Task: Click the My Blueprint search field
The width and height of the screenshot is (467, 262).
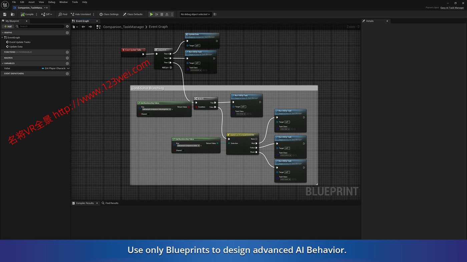Action: click(x=40, y=26)
